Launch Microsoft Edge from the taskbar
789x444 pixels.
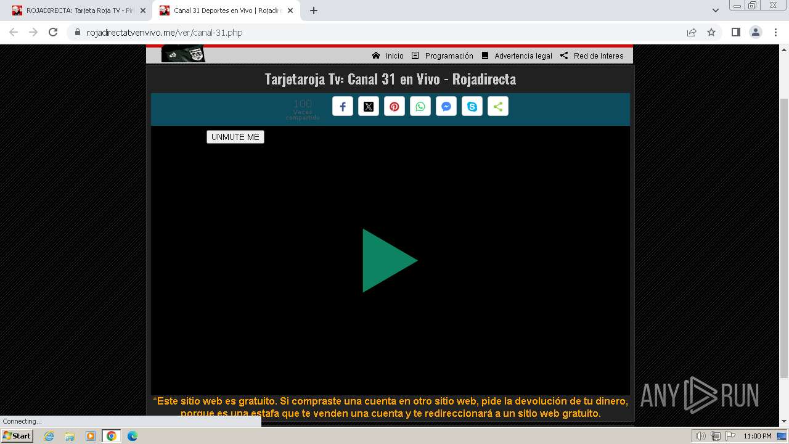(133, 436)
